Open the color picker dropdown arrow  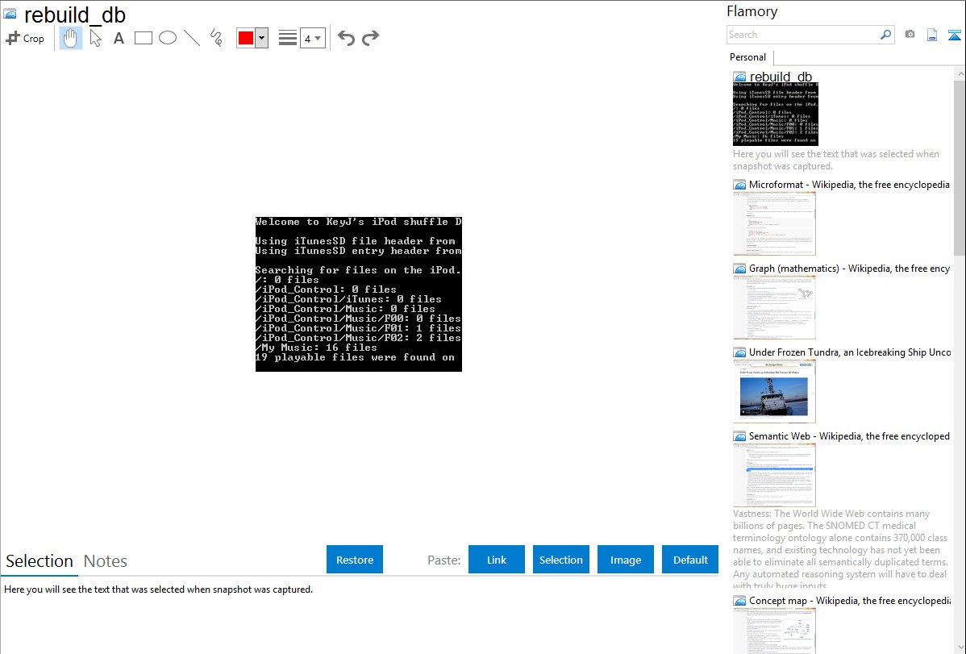262,38
